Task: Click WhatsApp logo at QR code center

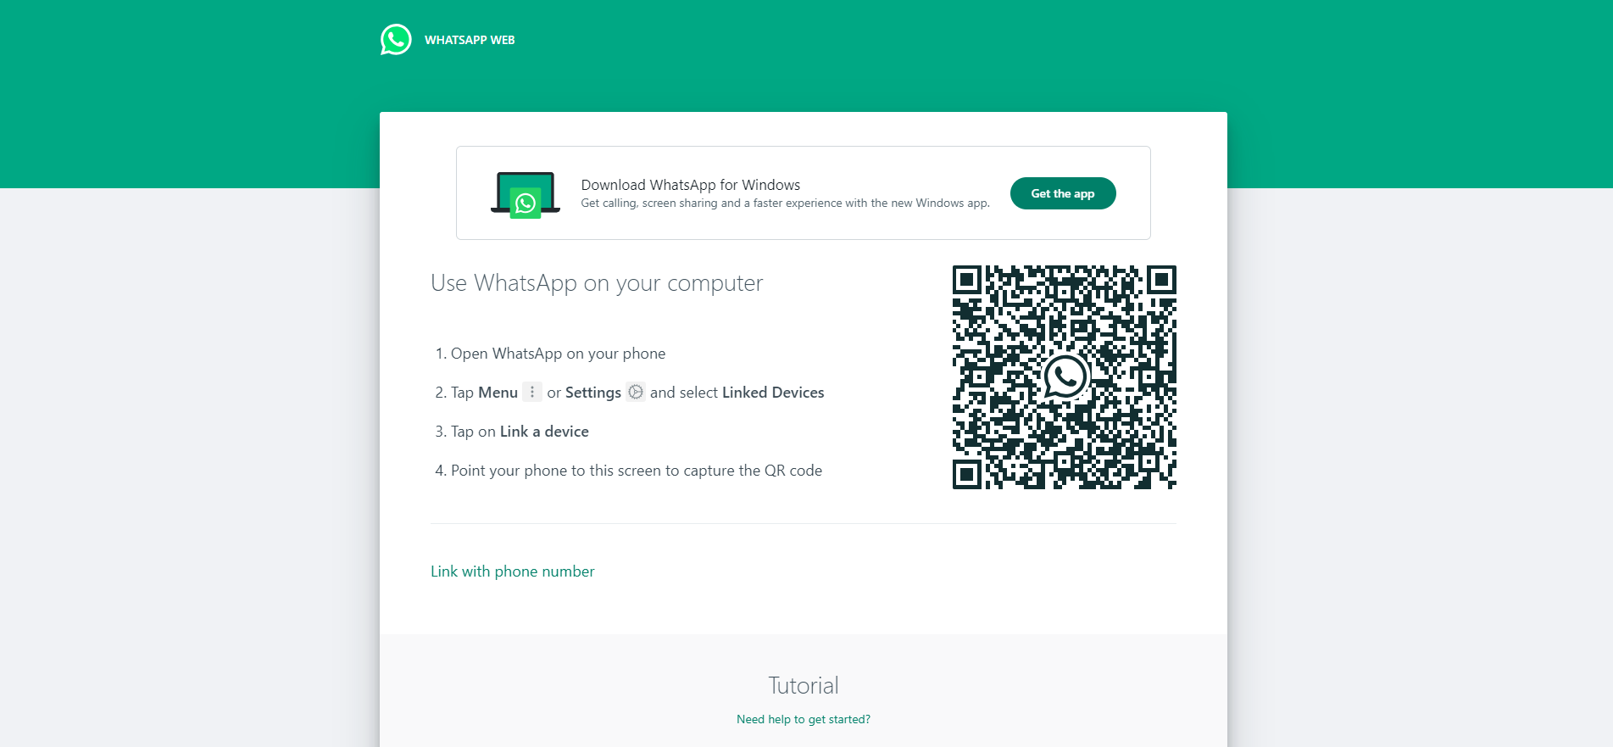Action: 1065,377
